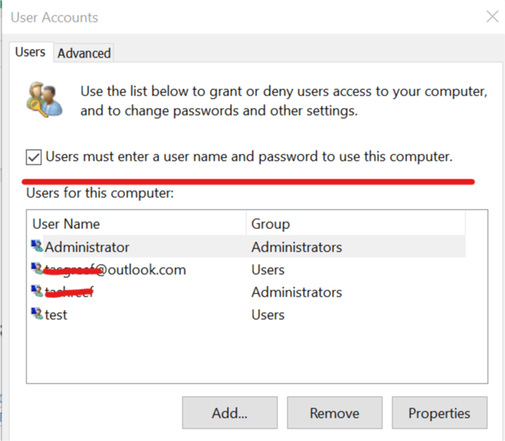Select the test user row
Screen dimensions: 505x441
[x=248, y=314]
